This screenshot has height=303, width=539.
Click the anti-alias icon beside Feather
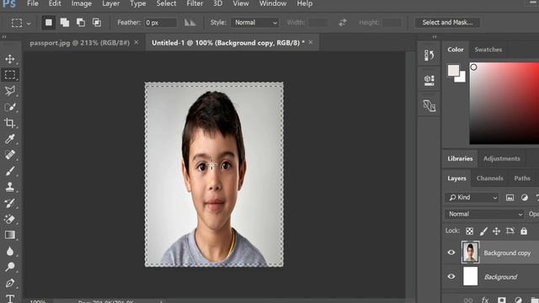[189, 23]
